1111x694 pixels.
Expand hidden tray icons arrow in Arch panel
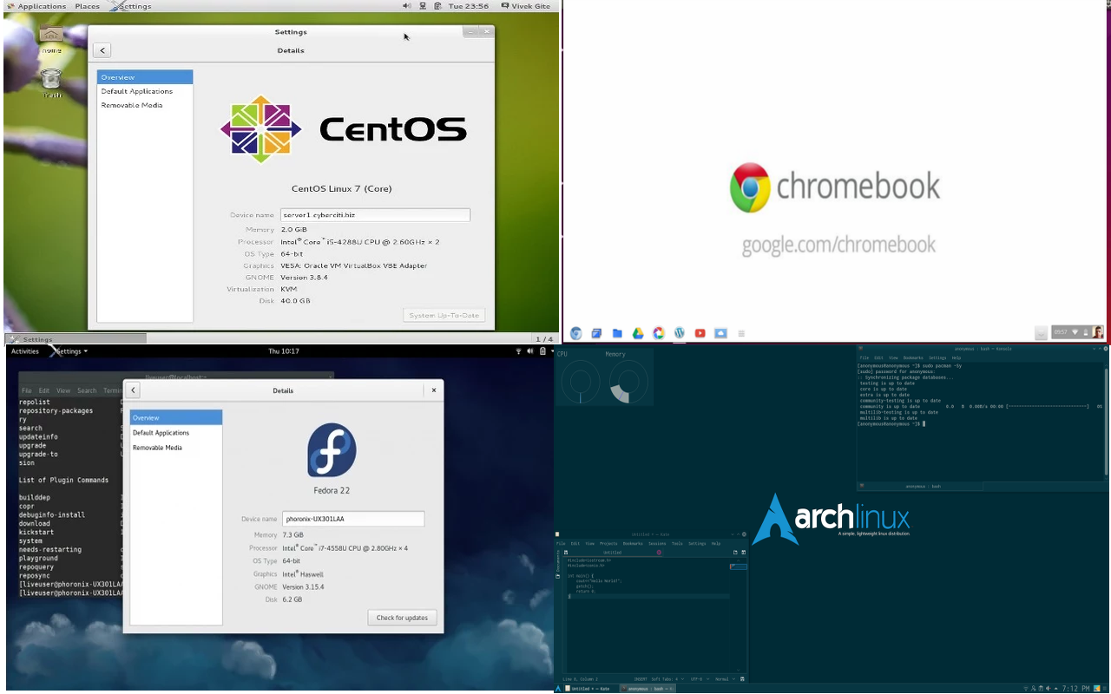pos(1055,689)
